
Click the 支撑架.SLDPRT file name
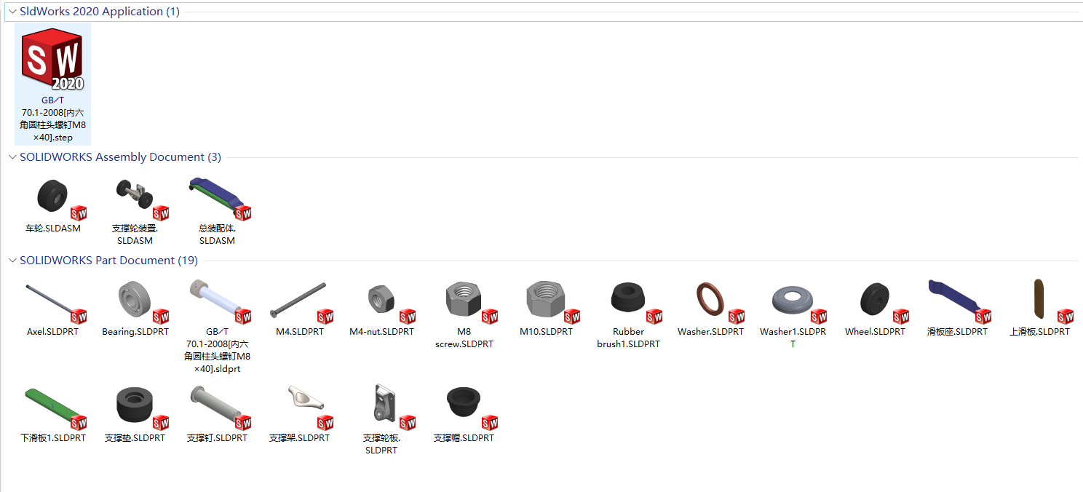[299, 438]
